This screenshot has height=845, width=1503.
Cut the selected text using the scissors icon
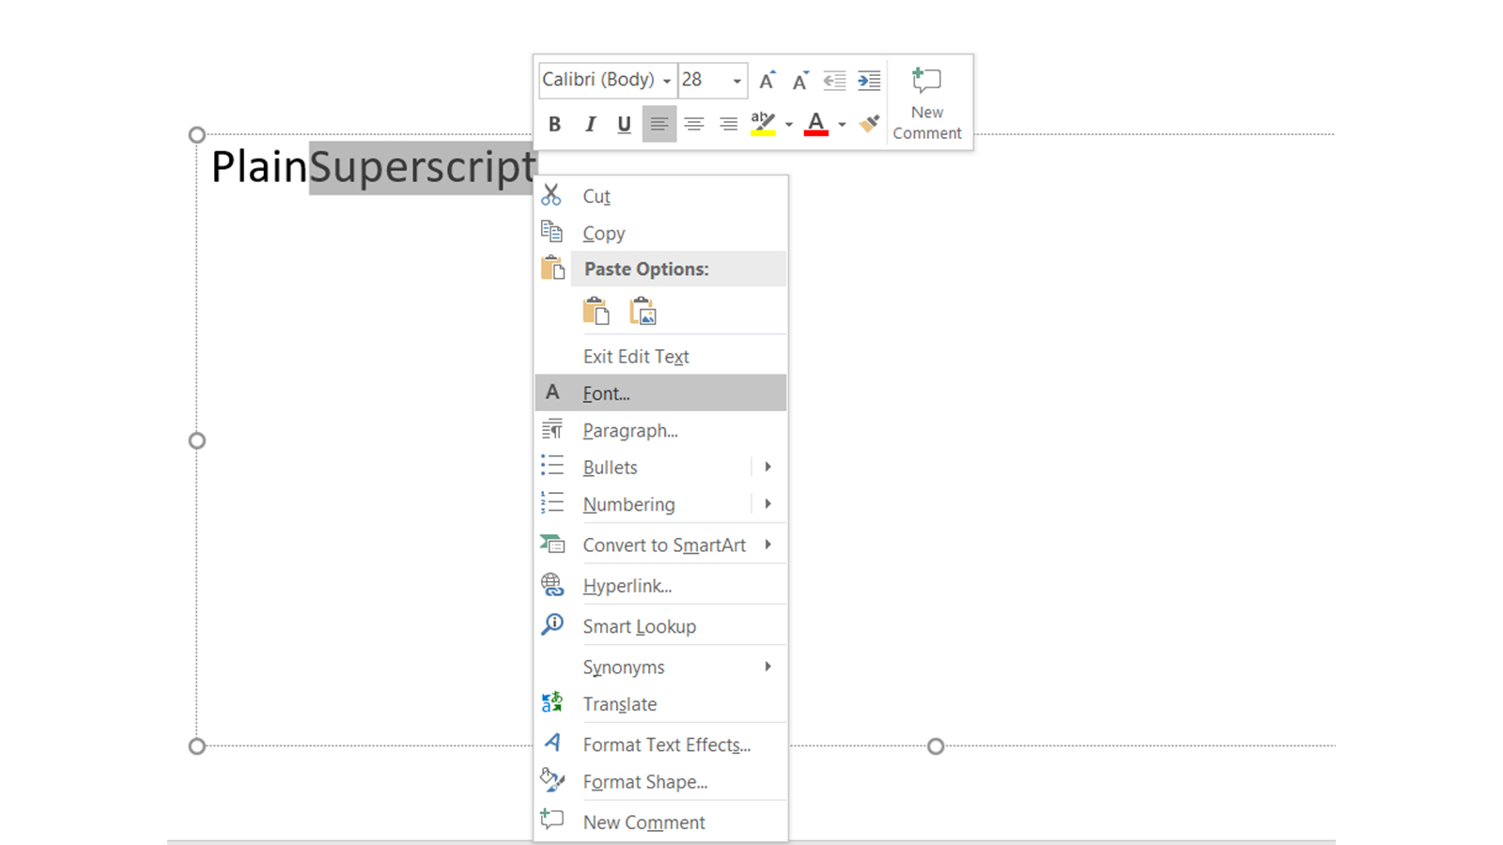(552, 194)
